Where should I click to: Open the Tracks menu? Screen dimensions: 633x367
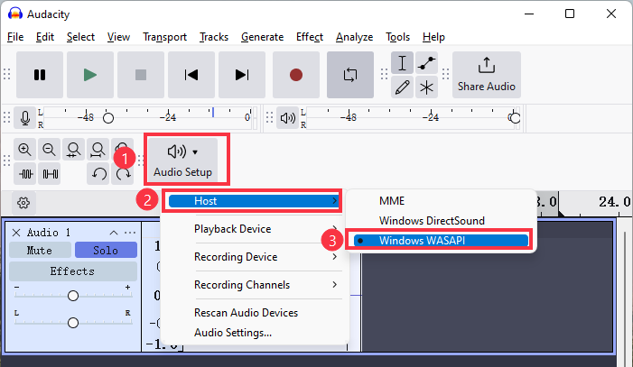[214, 37]
